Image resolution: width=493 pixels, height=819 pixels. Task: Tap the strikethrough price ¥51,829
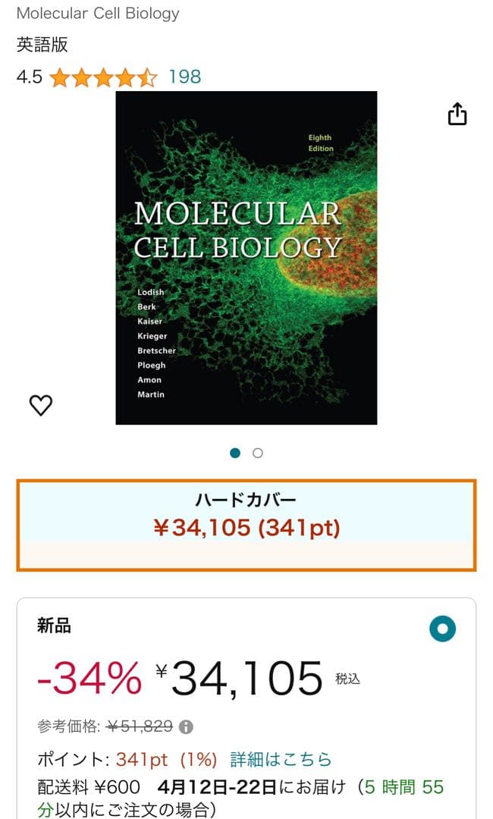[139, 726]
